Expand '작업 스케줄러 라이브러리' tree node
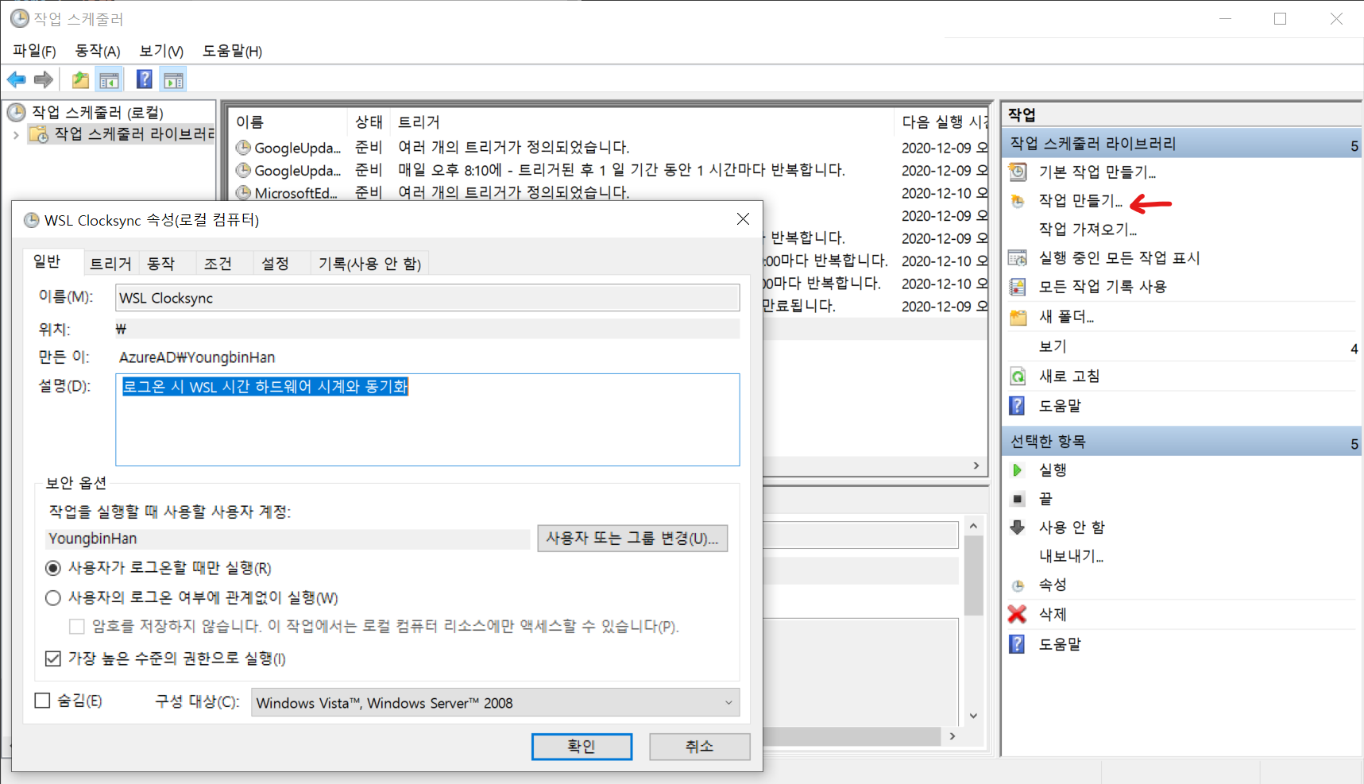This screenshot has height=784, width=1364. point(16,135)
